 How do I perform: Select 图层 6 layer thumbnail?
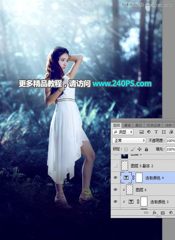coord(130,190)
